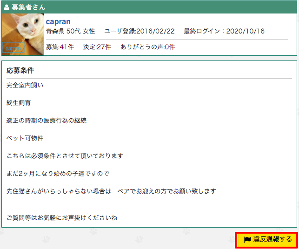Select the 決定:27件 count
Image resolution: width=299 pixels, height=249 pixels.
click(97, 47)
